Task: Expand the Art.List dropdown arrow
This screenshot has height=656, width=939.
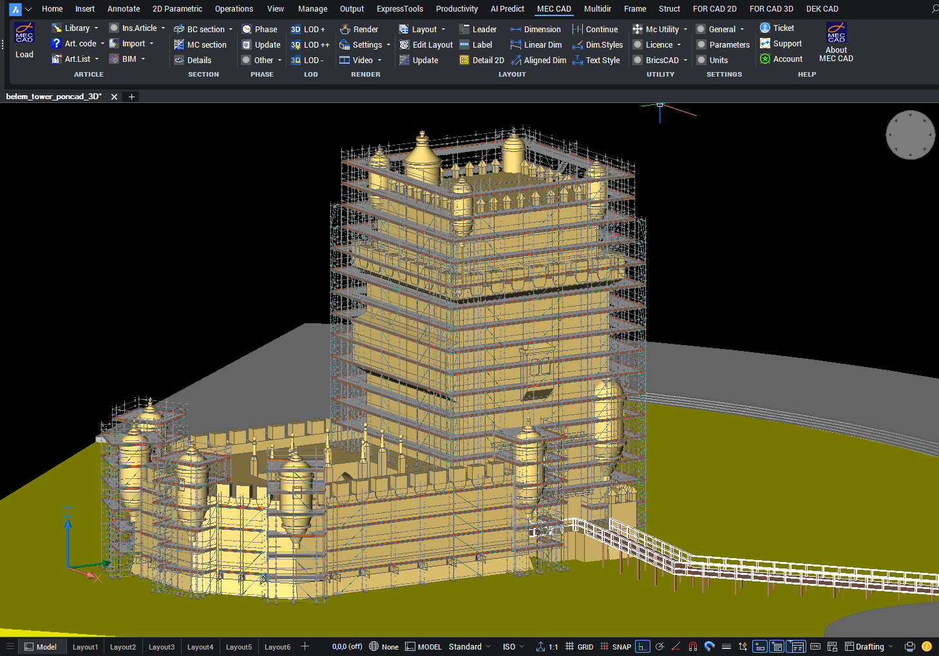Action: tap(97, 59)
